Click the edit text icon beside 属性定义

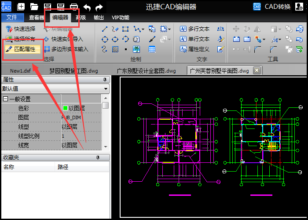tap(220, 49)
